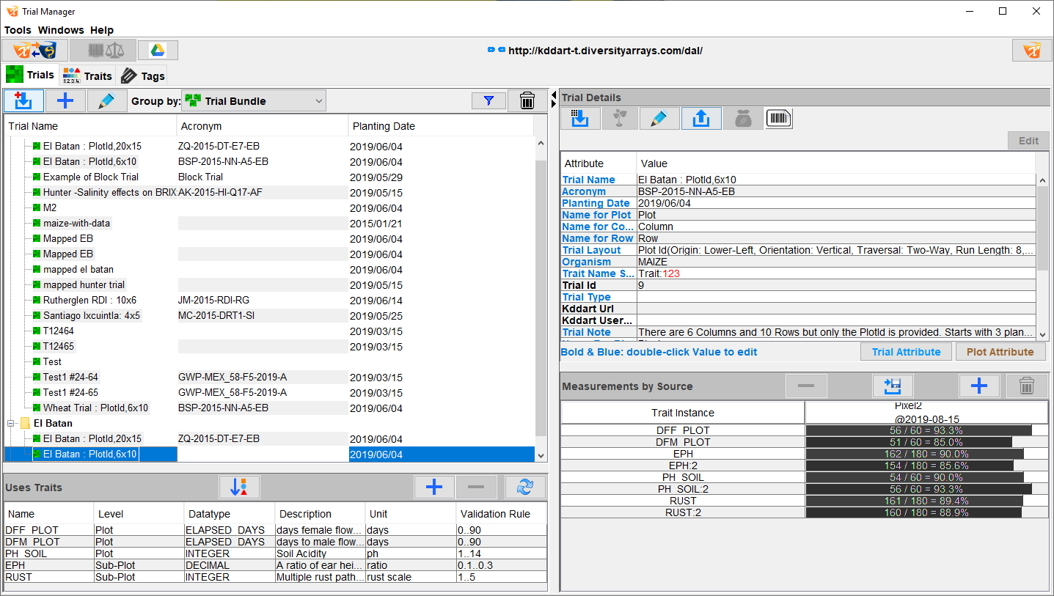
Task: Select the RUST trait row in Uses Traits
Action: pyautogui.click(x=275, y=577)
